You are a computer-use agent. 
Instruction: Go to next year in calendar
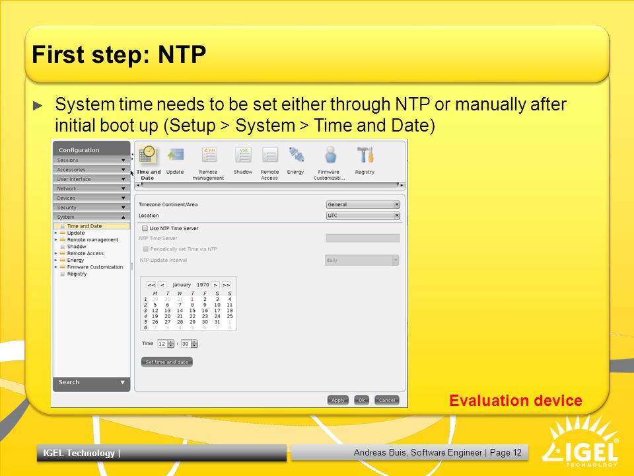(x=227, y=285)
